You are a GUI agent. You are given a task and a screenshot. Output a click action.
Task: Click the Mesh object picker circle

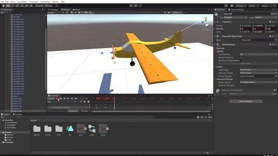[276, 40]
